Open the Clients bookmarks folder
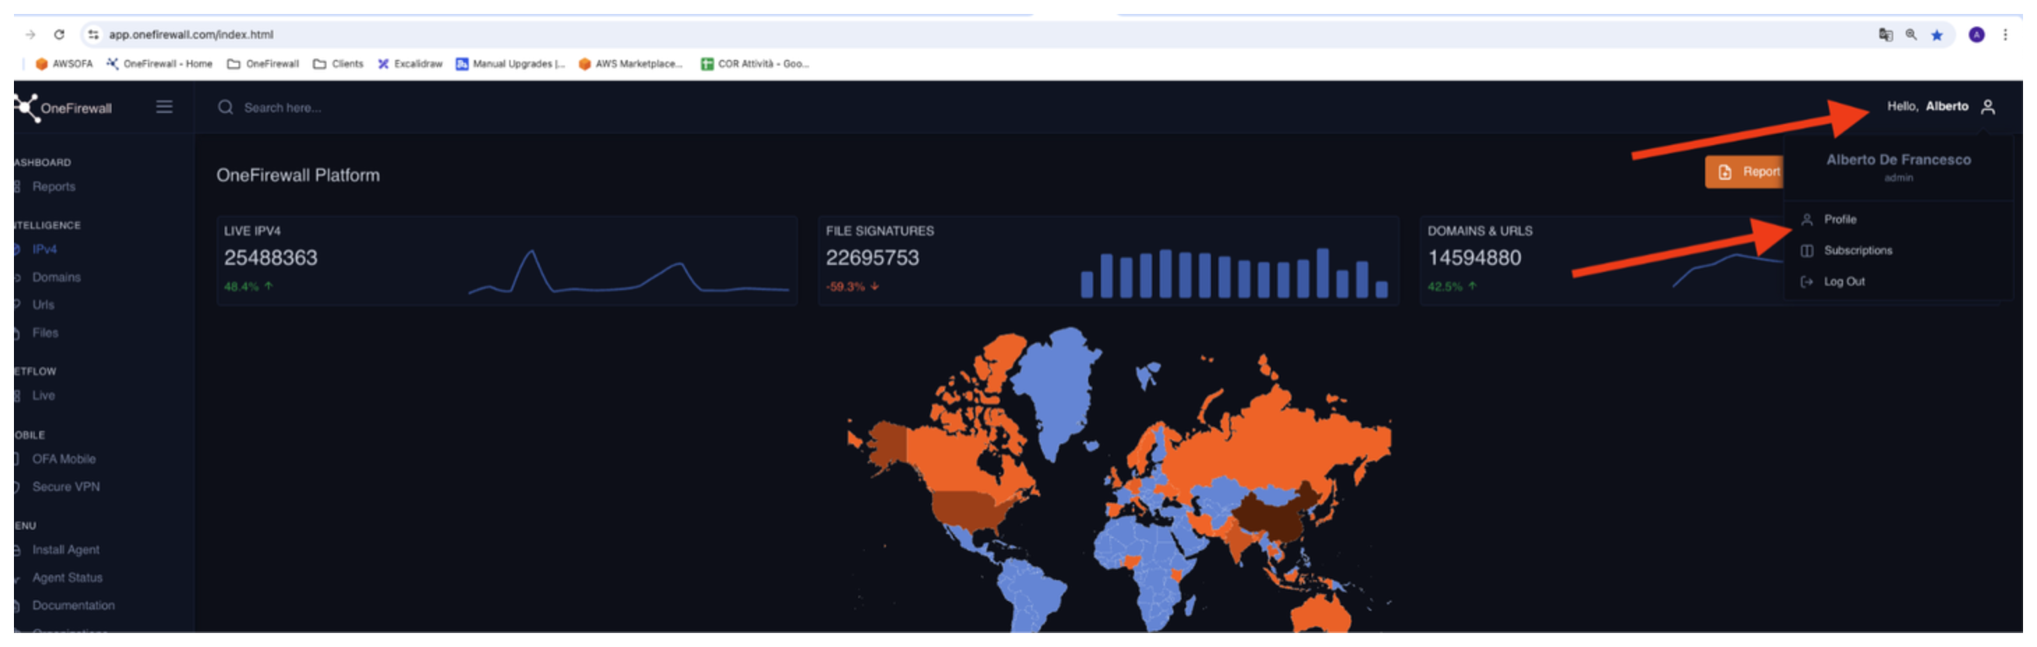Image resolution: width=2037 pixels, height=647 pixels. click(338, 64)
